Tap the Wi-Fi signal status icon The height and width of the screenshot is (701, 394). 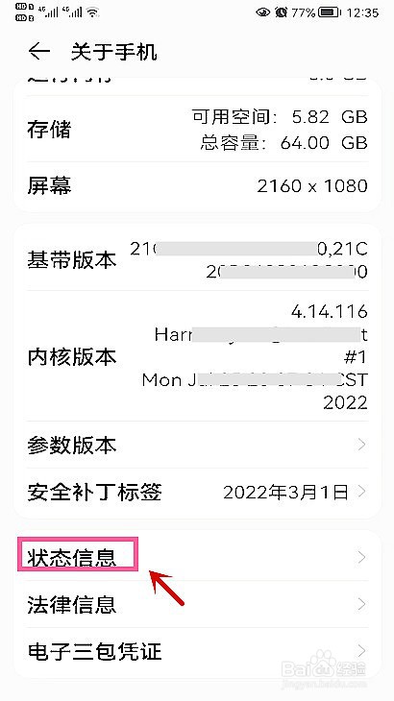click(92, 12)
